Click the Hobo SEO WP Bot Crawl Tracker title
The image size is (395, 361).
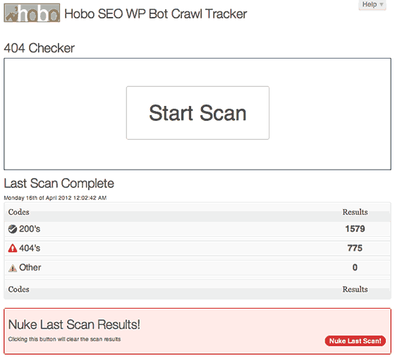156,14
